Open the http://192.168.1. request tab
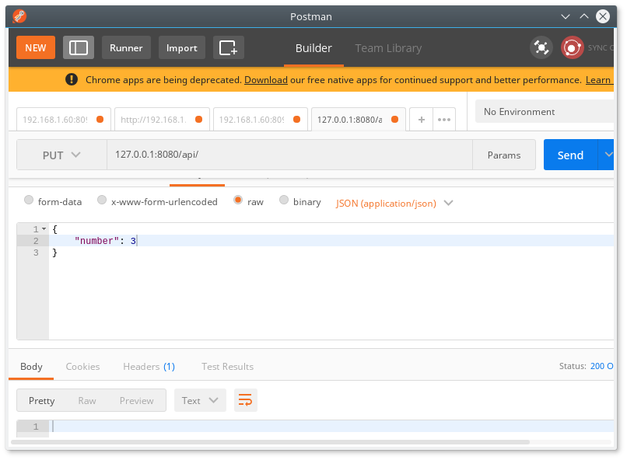 coord(162,120)
